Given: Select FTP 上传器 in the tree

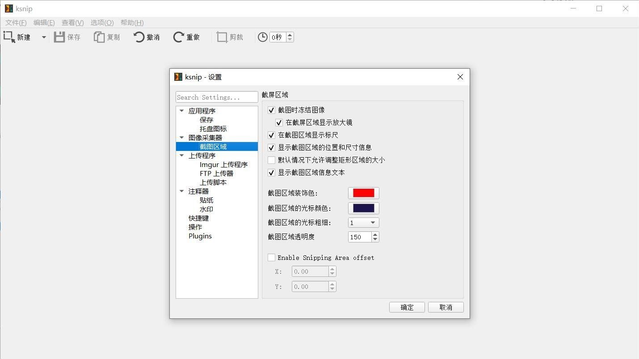Looking at the screenshot, I should pos(216,173).
